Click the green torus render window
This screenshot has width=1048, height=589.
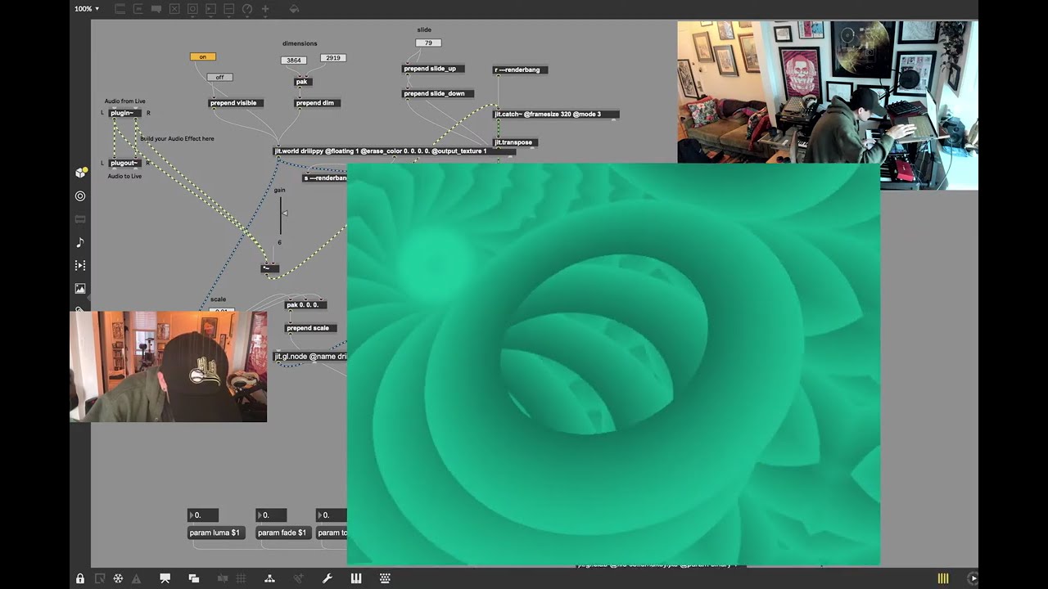[x=613, y=364]
